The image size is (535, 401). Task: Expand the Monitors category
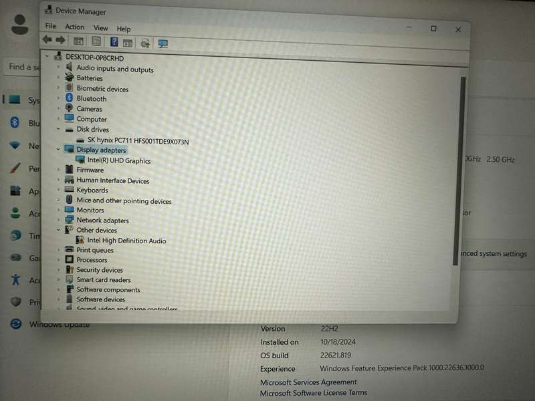click(58, 210)
